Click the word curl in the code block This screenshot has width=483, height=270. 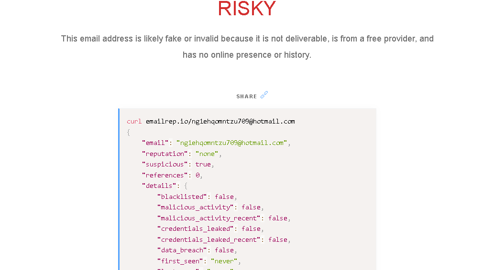point(134,122)
